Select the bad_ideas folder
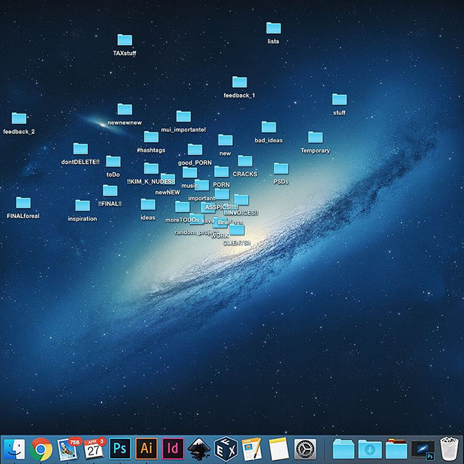 [x=268, y=127]
